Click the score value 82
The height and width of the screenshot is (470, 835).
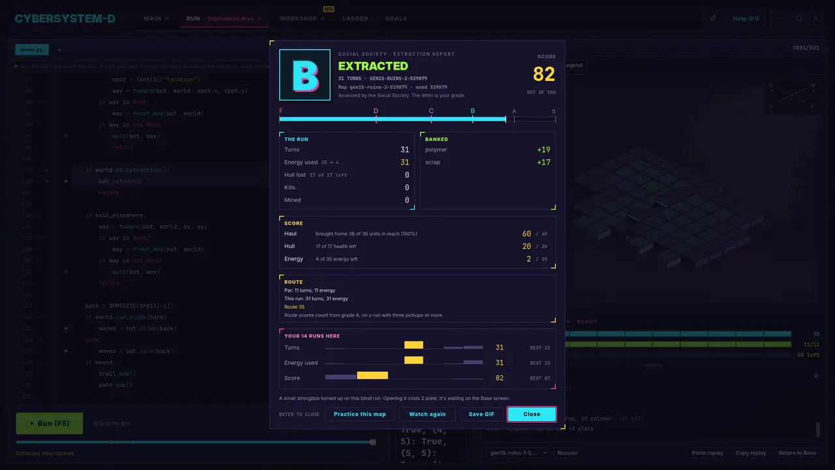[544, 74]
